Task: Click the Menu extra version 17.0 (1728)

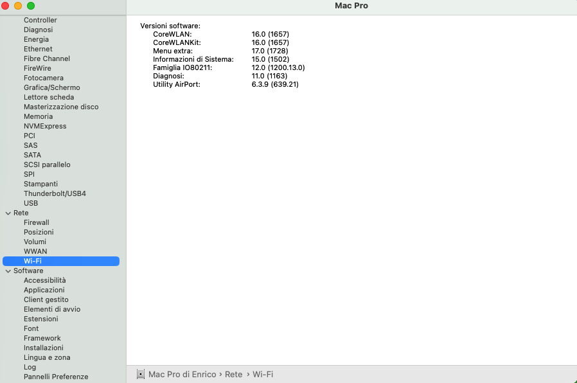Action: click(270, 51)
